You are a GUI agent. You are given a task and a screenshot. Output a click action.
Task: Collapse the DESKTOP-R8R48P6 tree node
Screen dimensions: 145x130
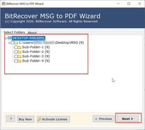pos(6,38)
